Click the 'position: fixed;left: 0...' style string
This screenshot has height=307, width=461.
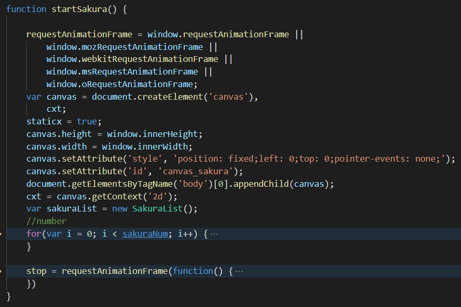pyautogui.click(x=310, y=159)
